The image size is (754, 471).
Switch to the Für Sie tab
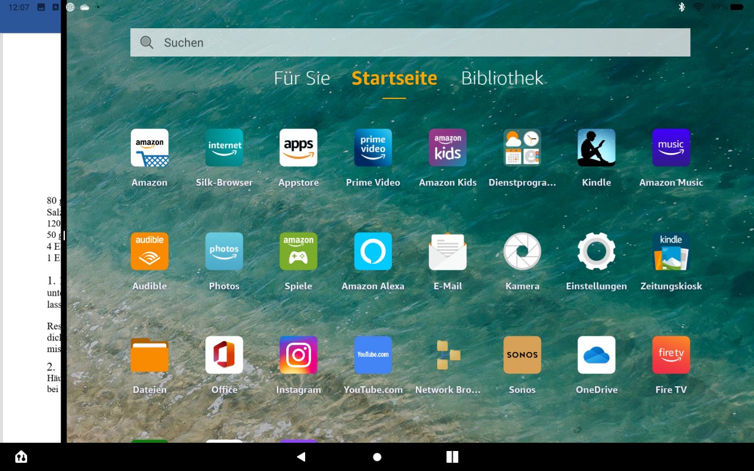point(302,78)
